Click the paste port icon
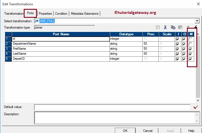Screen dimensions: 202x133 180,27
